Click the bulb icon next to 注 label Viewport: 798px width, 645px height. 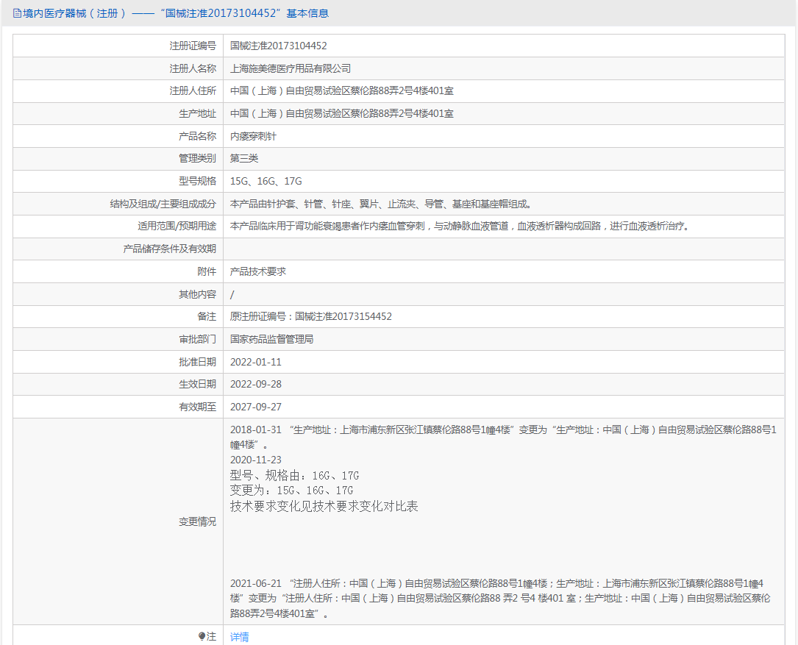click(x=202, y=636)
